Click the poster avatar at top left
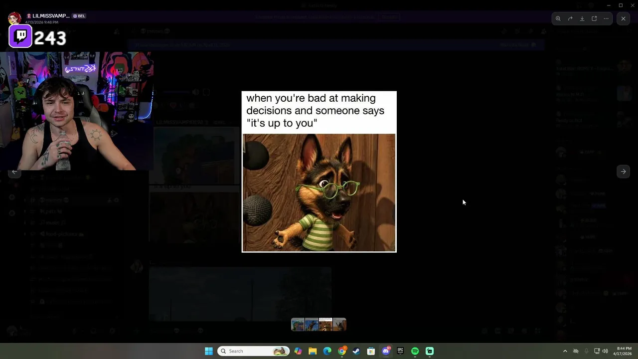This screenshot has width=638, height=359. 14,18
